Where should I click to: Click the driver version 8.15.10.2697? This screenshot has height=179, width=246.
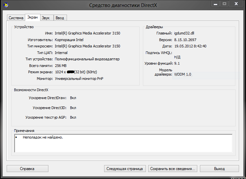click(x=185, y=40)
